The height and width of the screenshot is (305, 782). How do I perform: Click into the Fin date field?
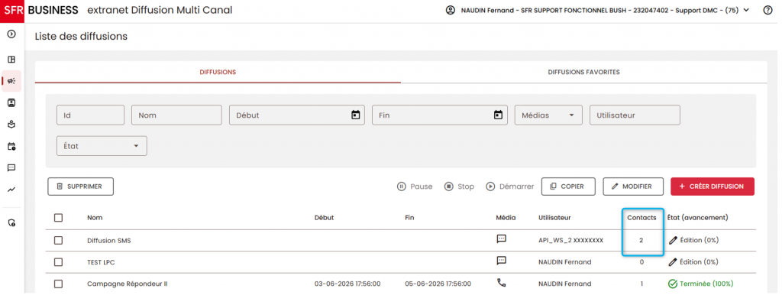click(x=439, y=115)
